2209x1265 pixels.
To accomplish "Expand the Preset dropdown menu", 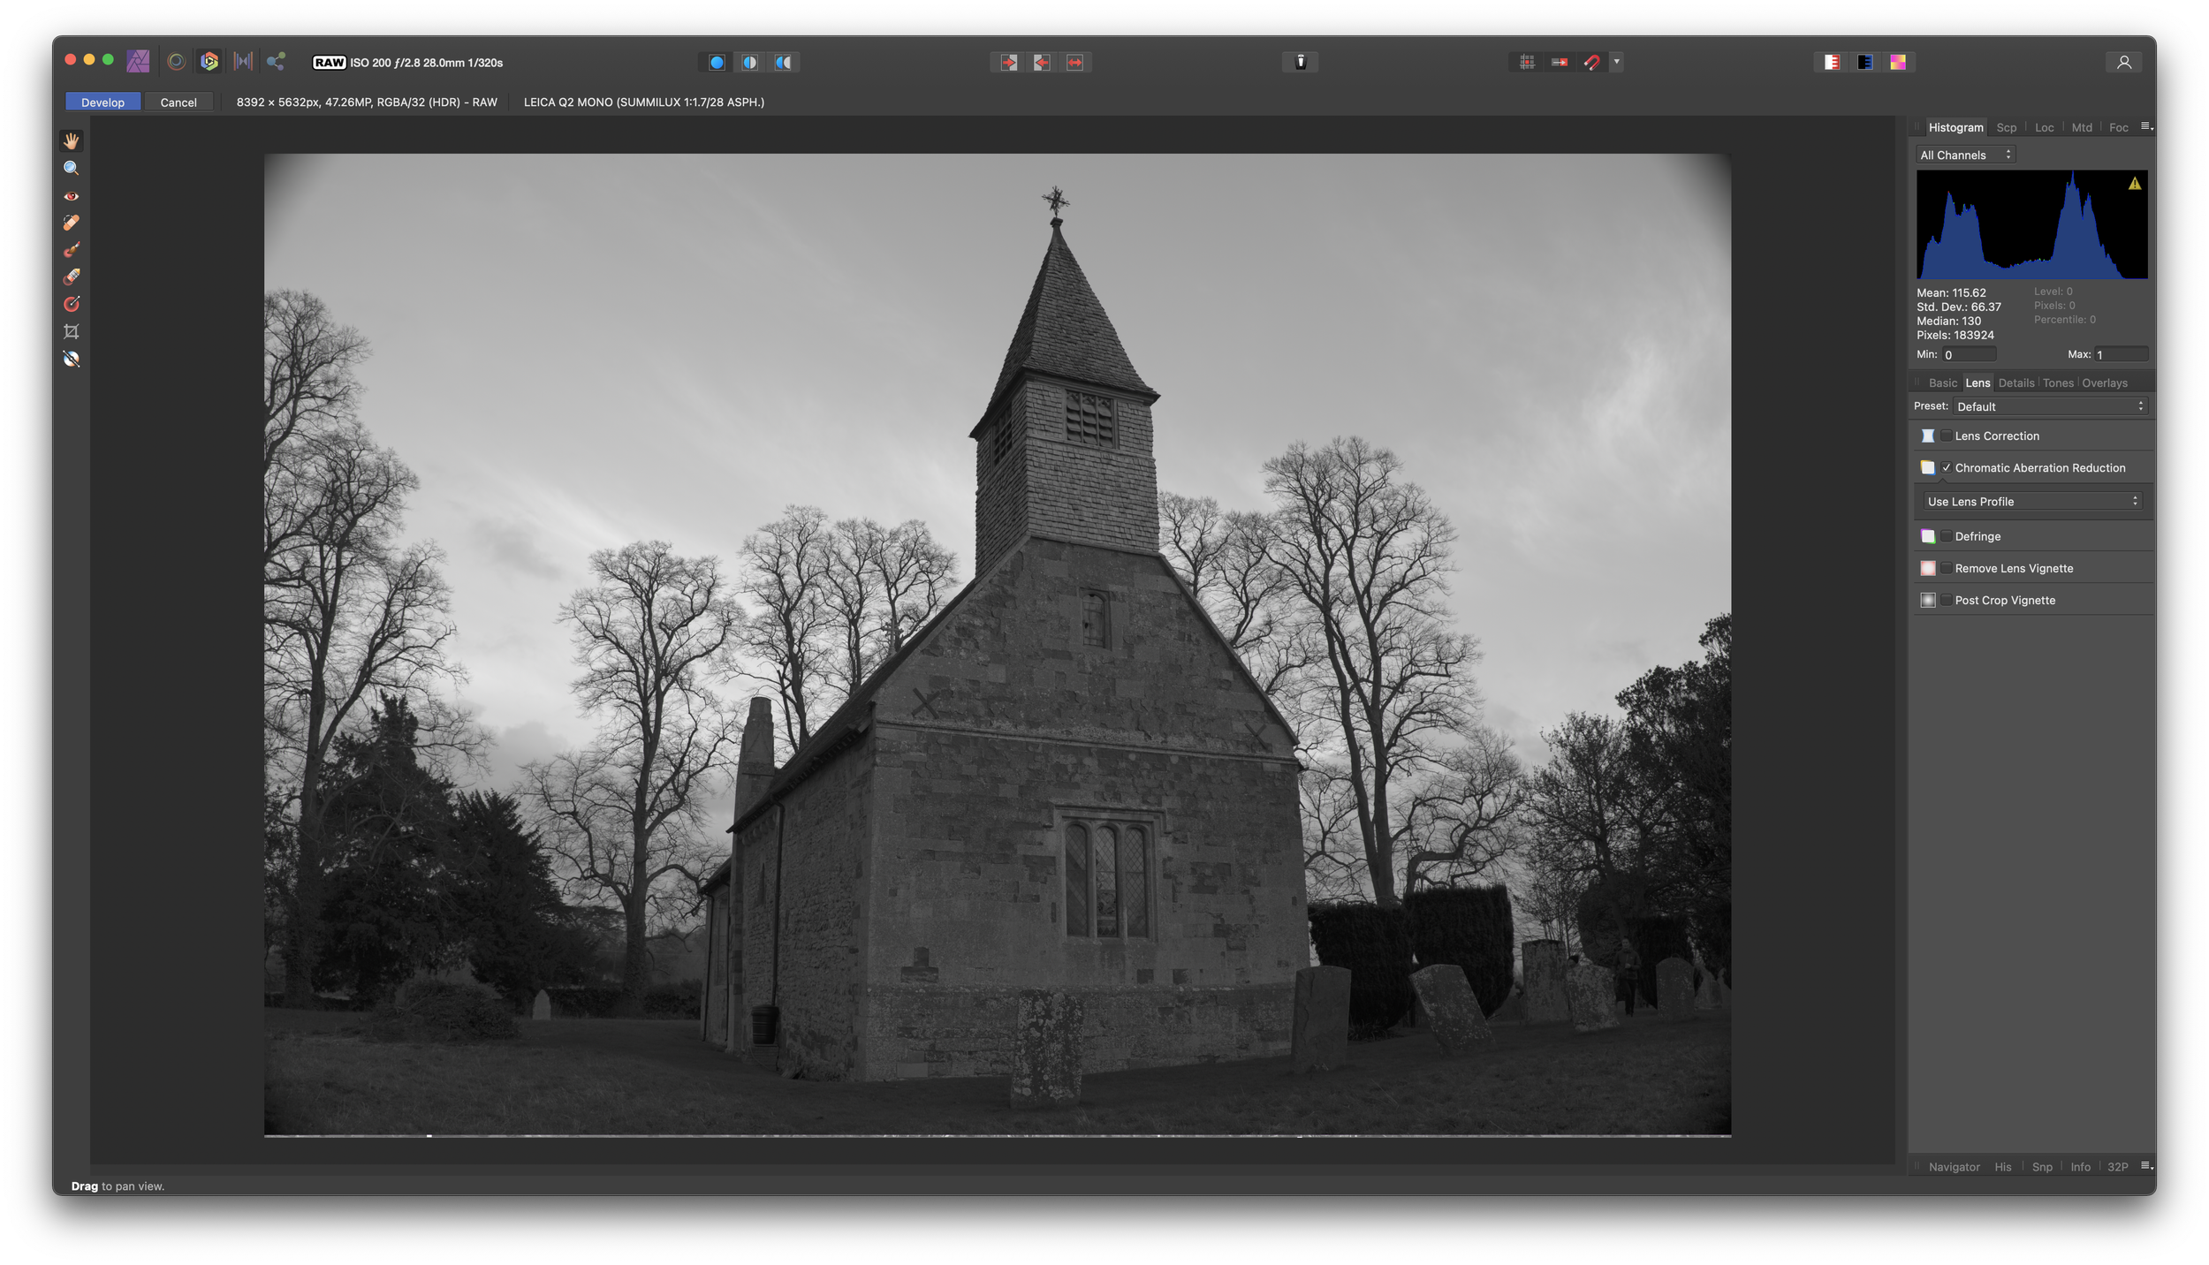I will 2050,405.
